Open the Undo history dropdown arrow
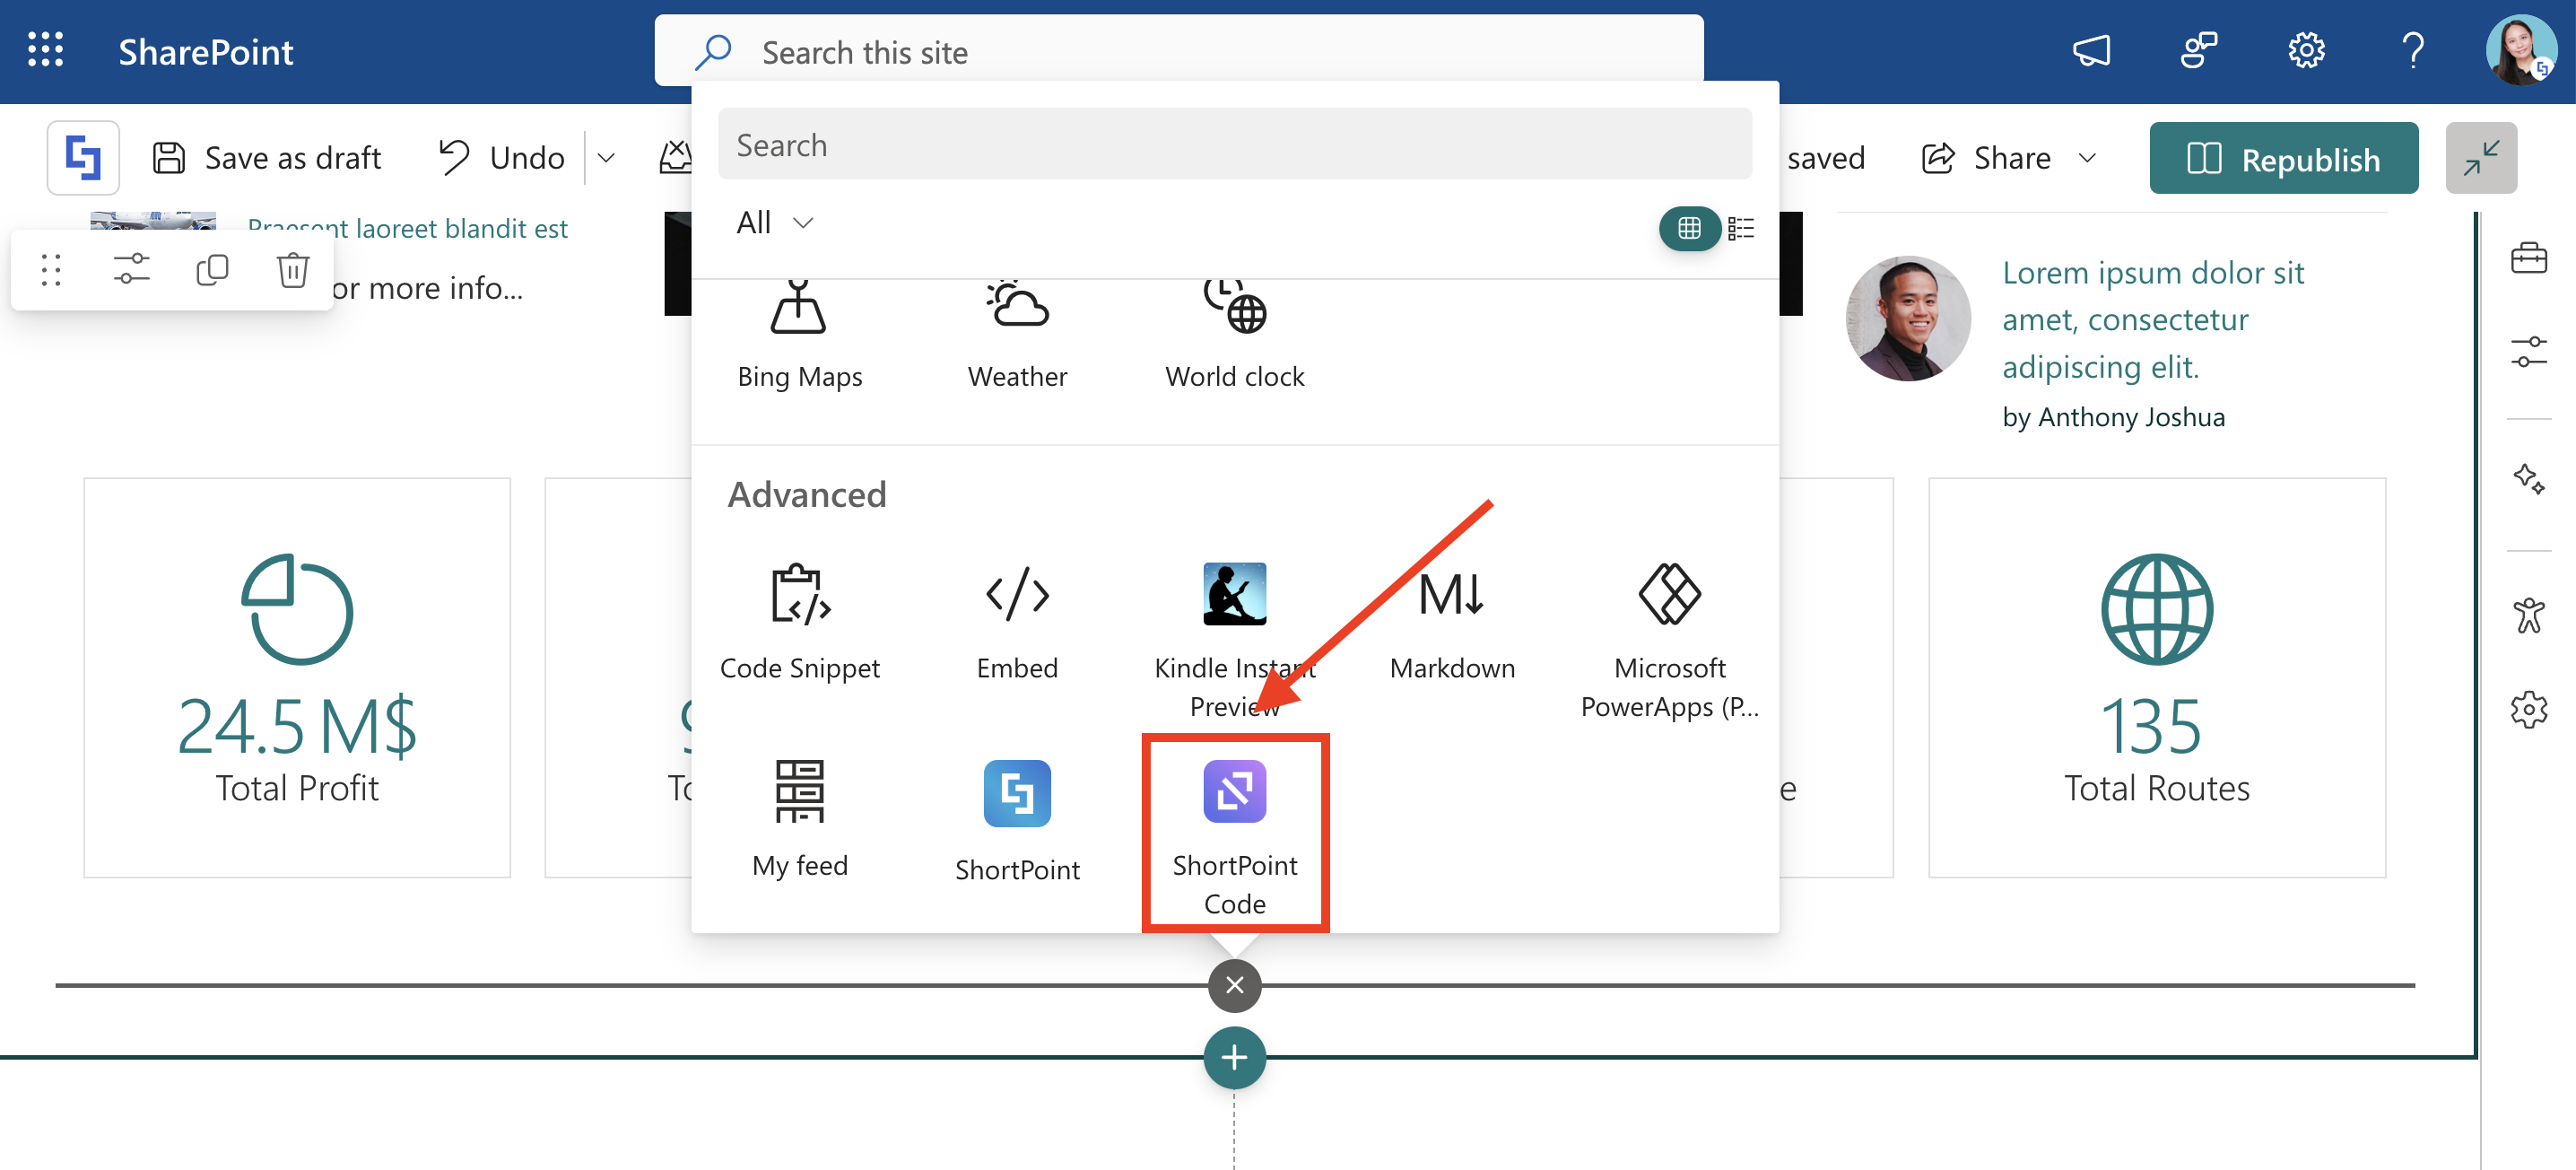 coord(606,158)
